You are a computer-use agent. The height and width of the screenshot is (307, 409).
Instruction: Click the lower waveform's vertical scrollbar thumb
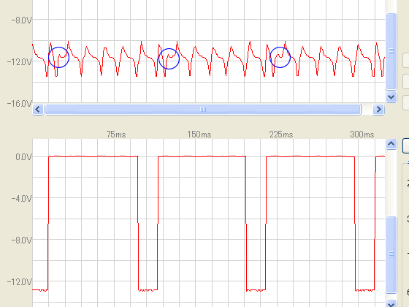(391, 254)
